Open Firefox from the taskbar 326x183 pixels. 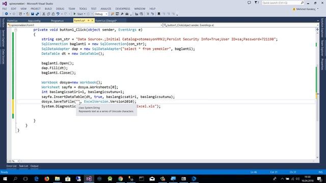pyautogui.click(x=47, y=178)
